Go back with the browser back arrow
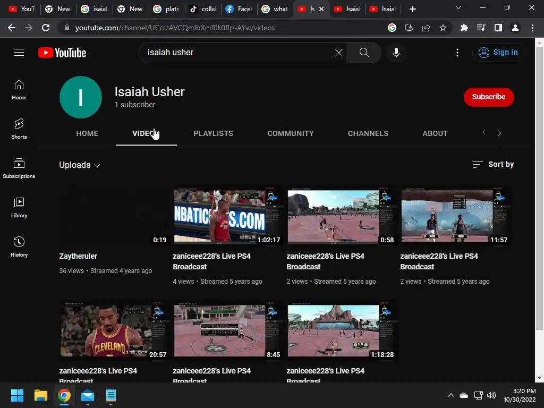The image size is (544, 408). (12, 28)
